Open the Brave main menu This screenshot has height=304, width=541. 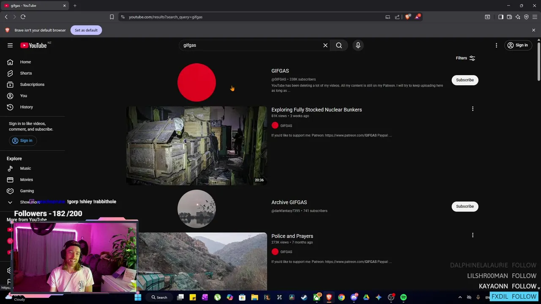coord(535,17)
